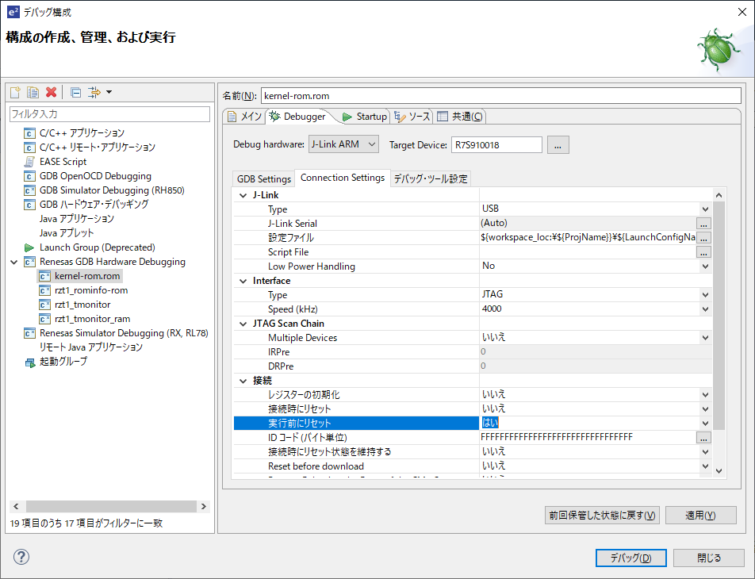Open J-Link Type USB dropdown
The width and height of the screenshot is (755, 579).
pos(705,209)
